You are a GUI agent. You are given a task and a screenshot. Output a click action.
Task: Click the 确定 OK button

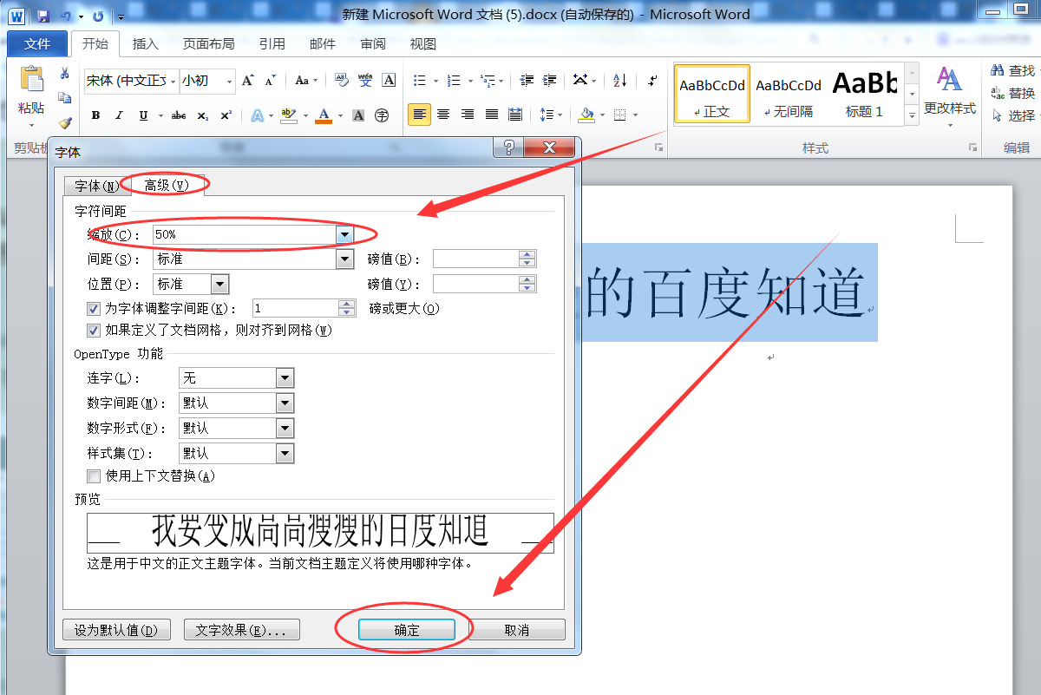pos(407,630)
